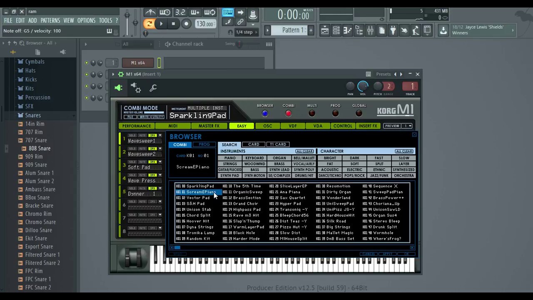The width and height of the screenshot is (533, 300).
Task: Switch to the T1 CARD tab
Action: [278, 144]
